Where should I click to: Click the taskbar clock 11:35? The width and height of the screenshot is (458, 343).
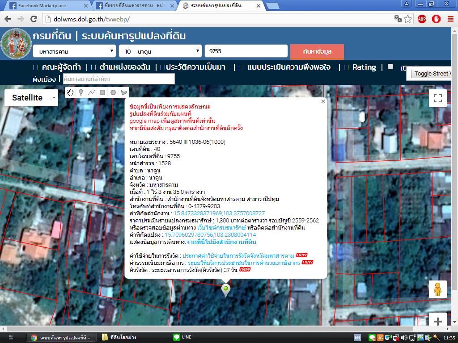(449, 338)
